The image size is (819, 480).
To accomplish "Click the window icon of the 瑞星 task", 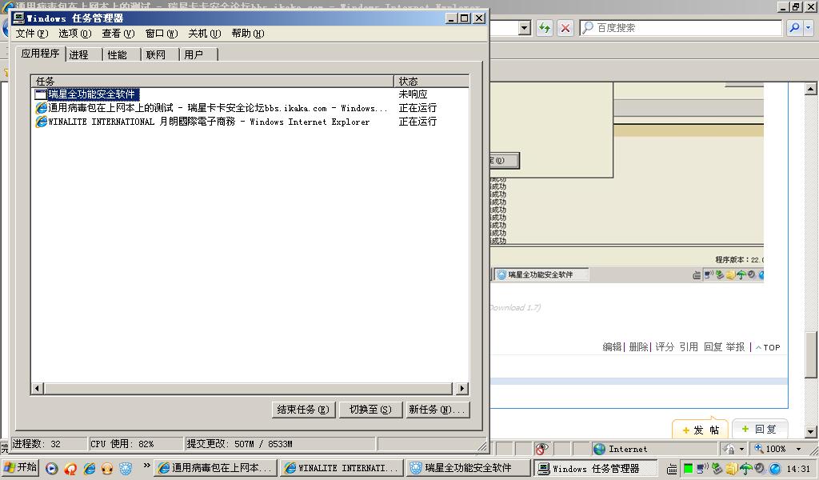I will 41,94.
